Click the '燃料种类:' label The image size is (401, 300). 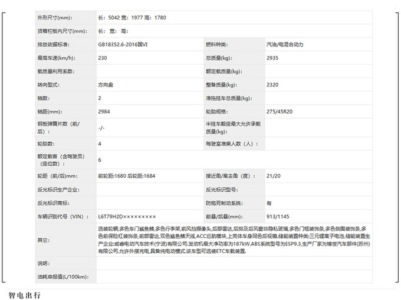click(x=216, y=45)
